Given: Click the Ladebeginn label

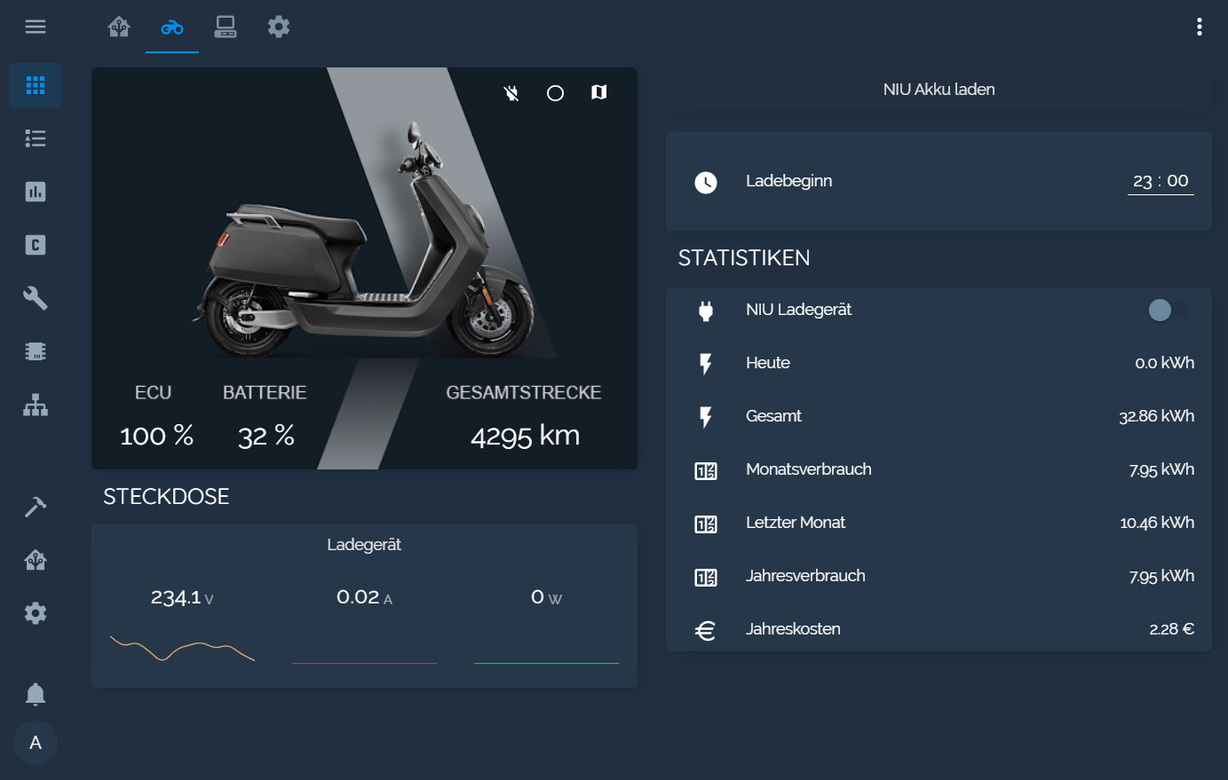Looking at the screenshot, I should coord(788,181).
